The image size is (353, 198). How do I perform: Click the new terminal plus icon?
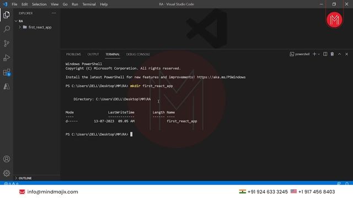314,54
